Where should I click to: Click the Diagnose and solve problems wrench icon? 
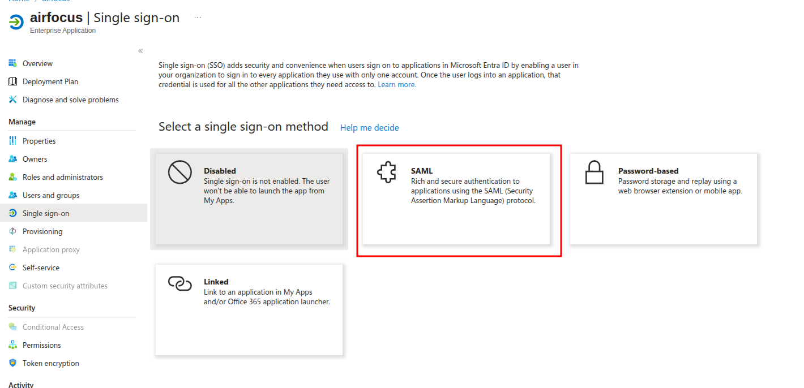(x=12, y=100)
